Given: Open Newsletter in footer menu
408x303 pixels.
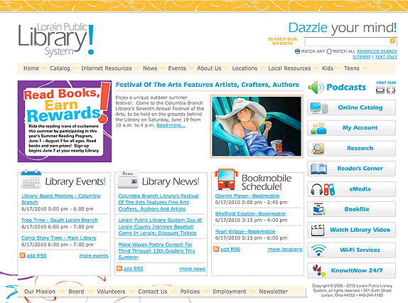Looking at the screenshot, I should (x=274, y=292).
